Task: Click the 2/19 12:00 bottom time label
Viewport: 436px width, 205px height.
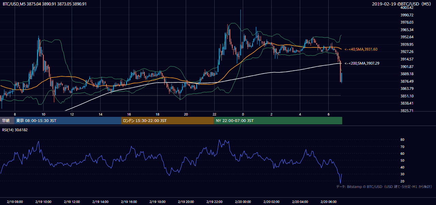Action: 72,202
